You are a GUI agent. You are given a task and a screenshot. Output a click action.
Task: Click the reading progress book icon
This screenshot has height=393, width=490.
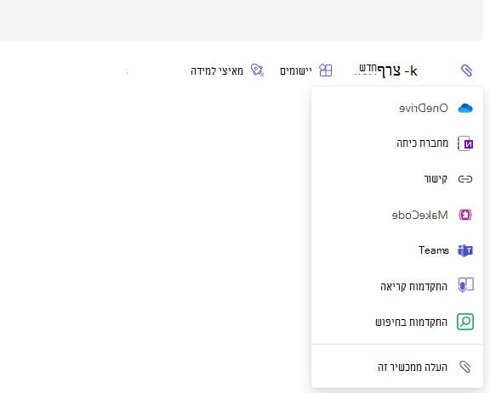pos(466,285)
